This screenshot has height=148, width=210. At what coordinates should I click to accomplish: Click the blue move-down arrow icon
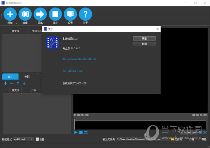pyautogui.click(x=24, y=83)
